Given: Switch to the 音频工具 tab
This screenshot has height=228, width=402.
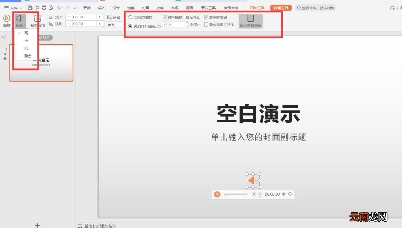Looking at the screenshot, I should pos(281,8).
